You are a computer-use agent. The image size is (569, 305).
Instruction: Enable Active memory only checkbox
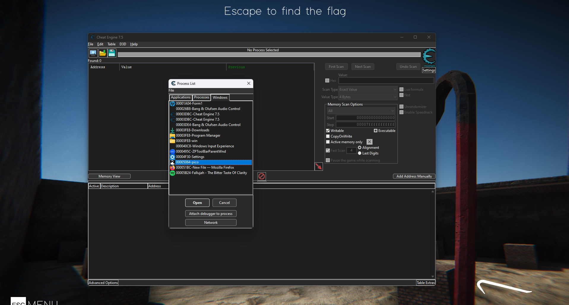(328, 142)
